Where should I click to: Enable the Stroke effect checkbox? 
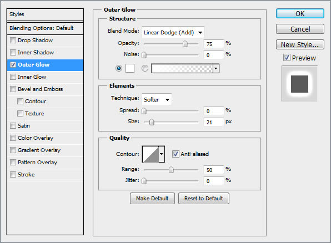click(x=13, y=174)
